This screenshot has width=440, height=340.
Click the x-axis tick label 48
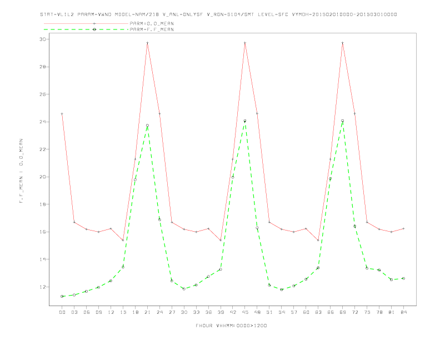(x=257, y=312)
